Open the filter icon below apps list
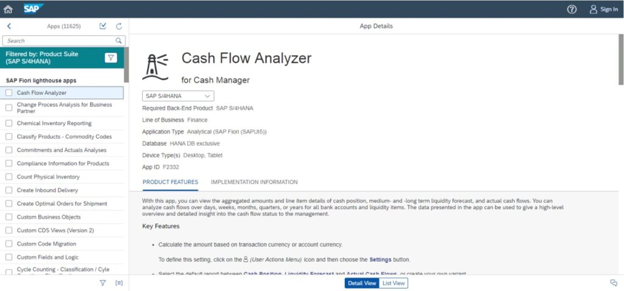624x291 pixels. [102, 283]
